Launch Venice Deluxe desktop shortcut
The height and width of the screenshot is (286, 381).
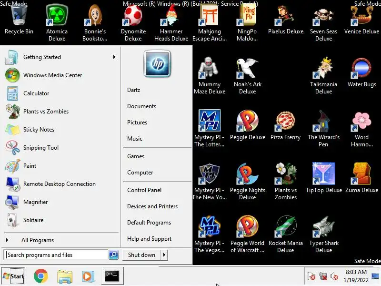point(361,20)
